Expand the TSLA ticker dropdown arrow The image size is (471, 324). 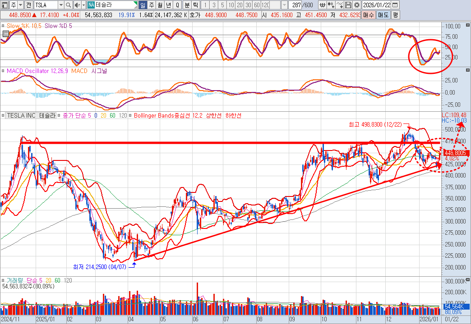click(61, 5)
